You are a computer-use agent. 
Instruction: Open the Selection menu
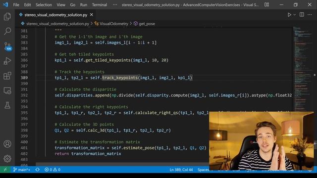click(44, 4)
